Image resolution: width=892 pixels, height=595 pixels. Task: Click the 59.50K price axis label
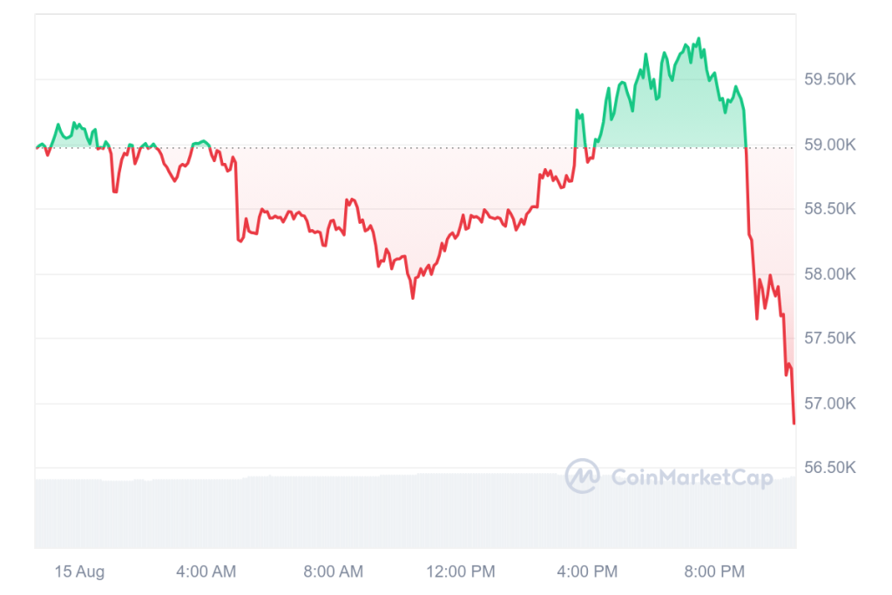tap(829, 79)
